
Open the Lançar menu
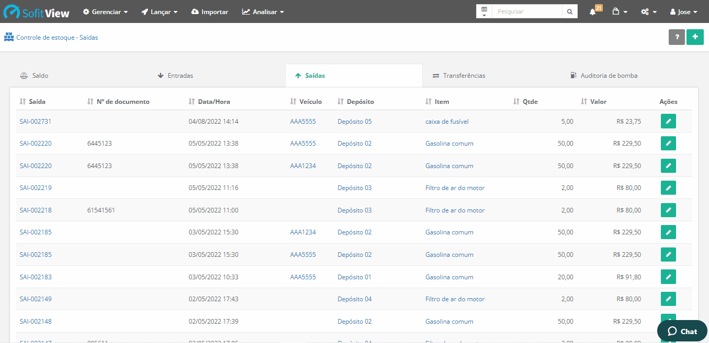click(x=160, y=11)
